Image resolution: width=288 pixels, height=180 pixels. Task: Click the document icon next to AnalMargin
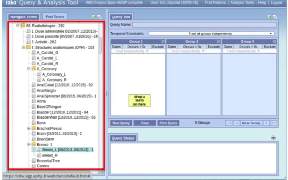(33, 90)
